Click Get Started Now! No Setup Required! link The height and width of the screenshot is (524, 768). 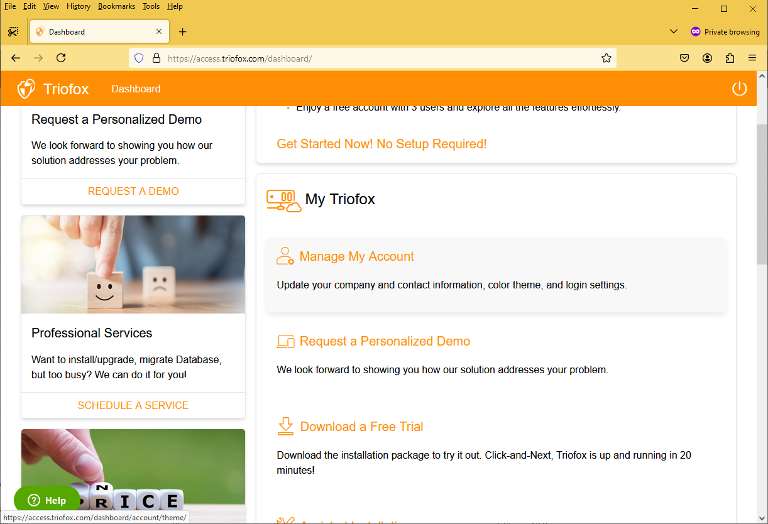pyautogui.click(x=381, y=144)
